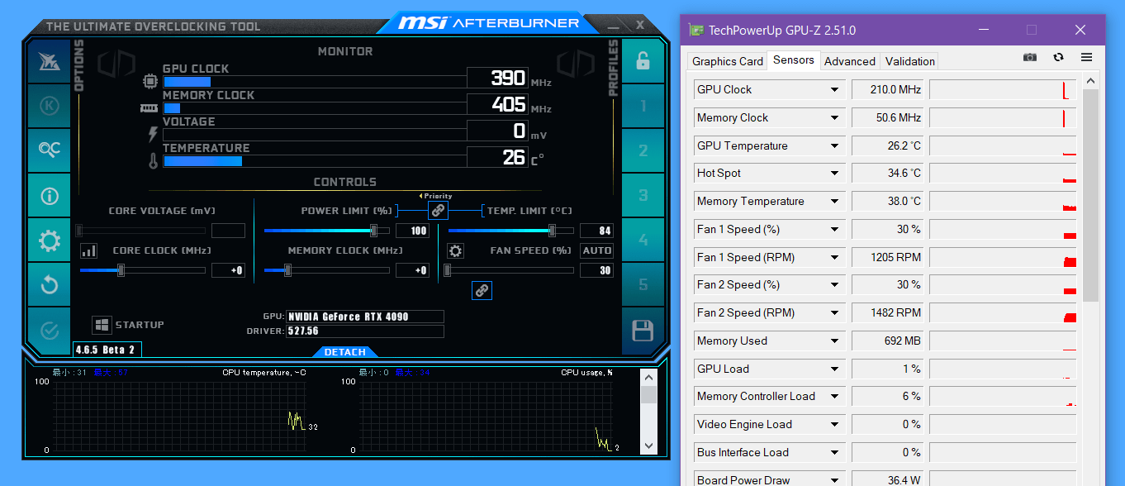The width and height of the screenshot is (1125, 486).
Task: Click the Core Voltage slider handle
Action: (x=79, y=231)
